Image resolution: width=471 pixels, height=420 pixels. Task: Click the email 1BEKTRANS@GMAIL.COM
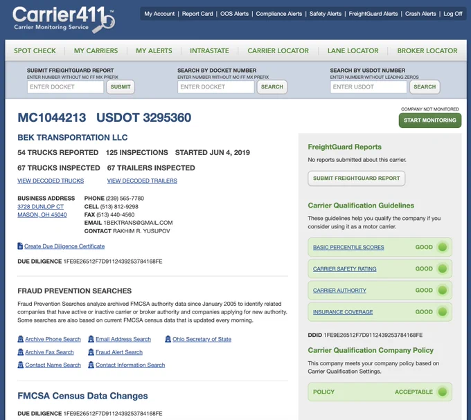(138, 223)
